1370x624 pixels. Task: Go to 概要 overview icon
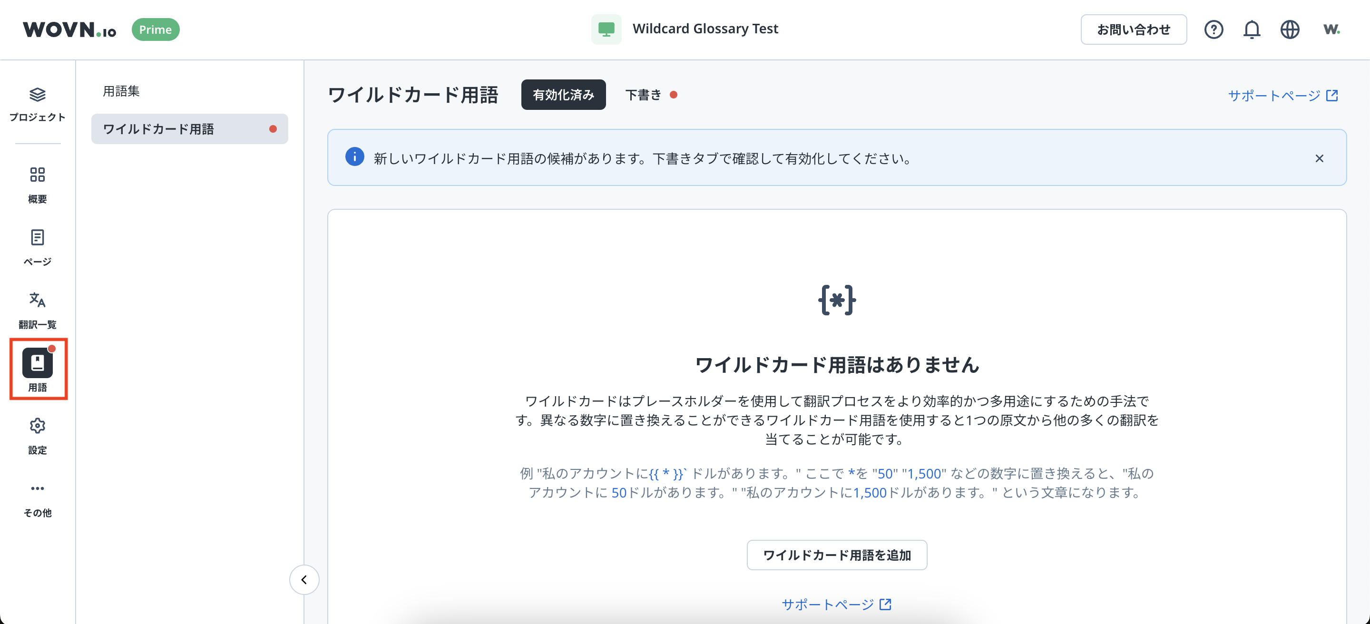[37, 184]
